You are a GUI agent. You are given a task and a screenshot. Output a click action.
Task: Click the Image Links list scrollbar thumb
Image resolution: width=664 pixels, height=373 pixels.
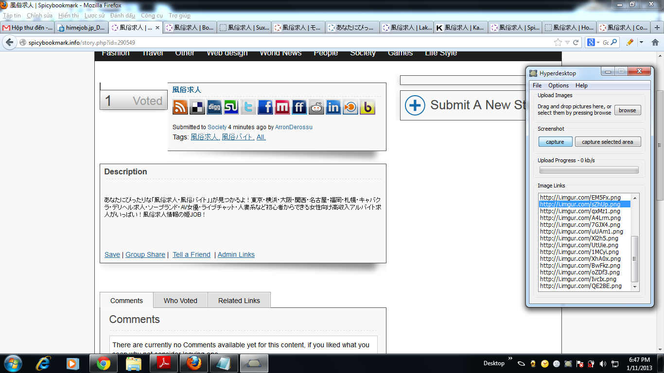click(634, 259)
